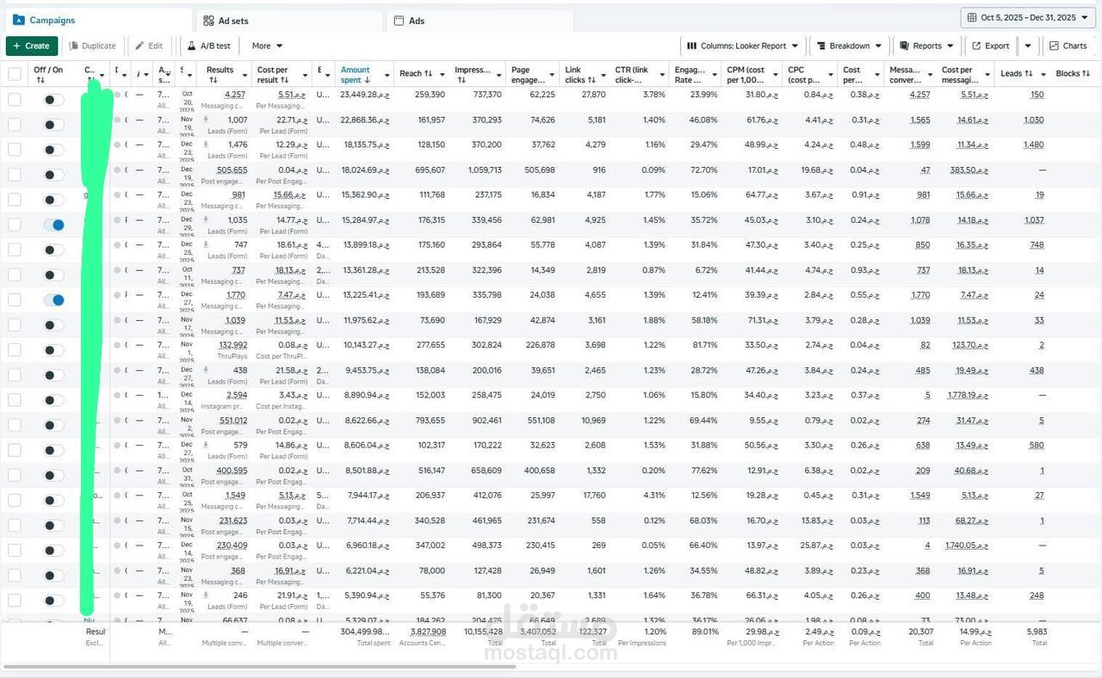
Task: Click the 122,327 total link clicks figure
Action: 592,632
